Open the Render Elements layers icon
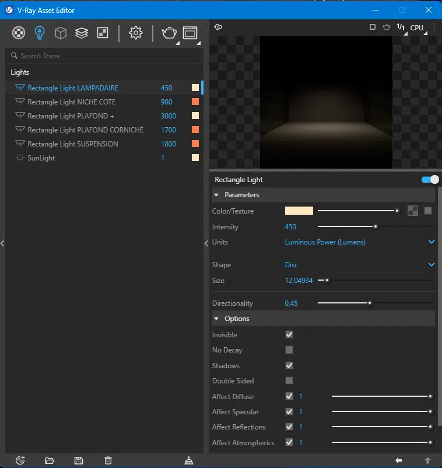 pyautogui.click(x=82, y=33)
